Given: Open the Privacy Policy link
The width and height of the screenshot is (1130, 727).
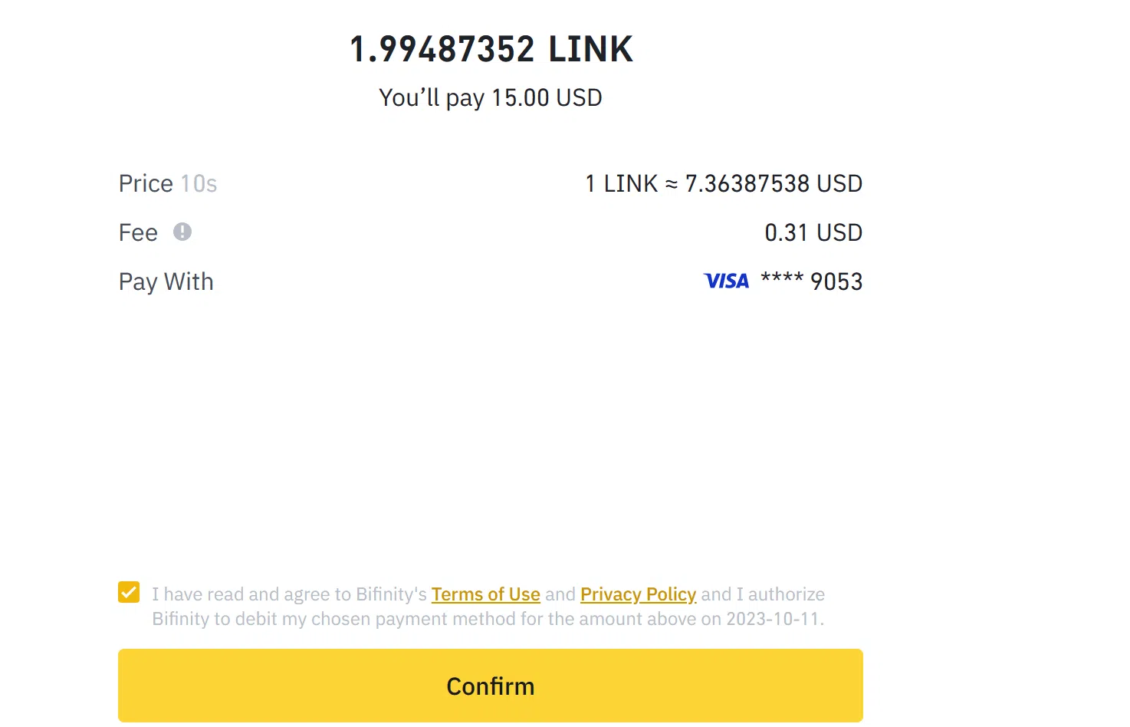Looking at the screenshot, I should [638, 594].
